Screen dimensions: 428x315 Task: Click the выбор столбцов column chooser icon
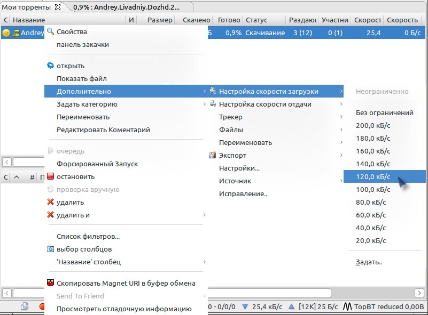click(51, 249)
